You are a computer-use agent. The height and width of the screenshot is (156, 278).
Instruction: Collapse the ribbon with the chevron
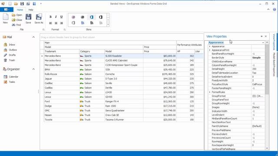268,10
